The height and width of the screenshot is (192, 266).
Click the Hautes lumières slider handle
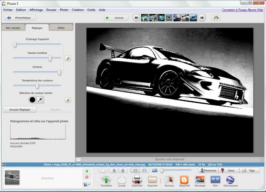click(50, 58)
